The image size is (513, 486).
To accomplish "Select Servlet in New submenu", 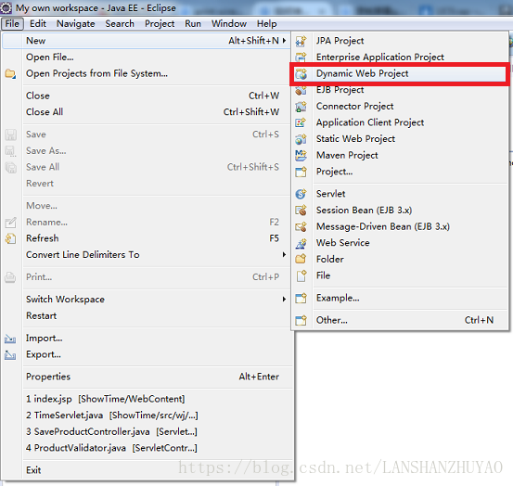I will [x=400, y=194].
